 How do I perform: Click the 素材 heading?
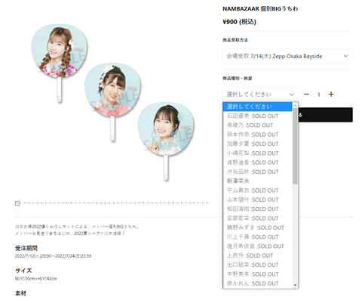coord(20,293)
